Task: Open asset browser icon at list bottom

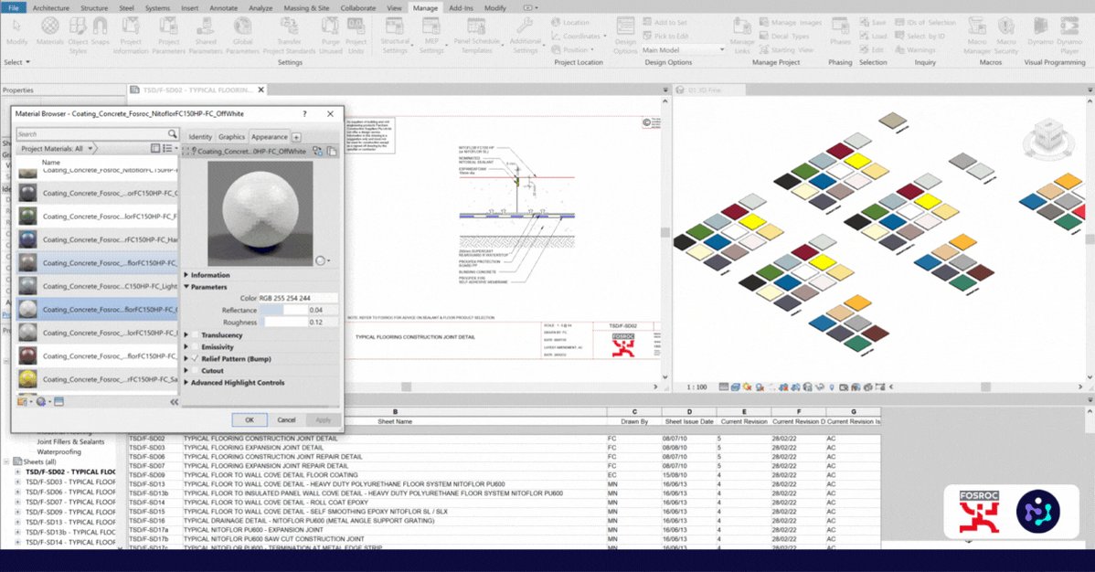Action: pyautogui.click(x=58, y=401)
